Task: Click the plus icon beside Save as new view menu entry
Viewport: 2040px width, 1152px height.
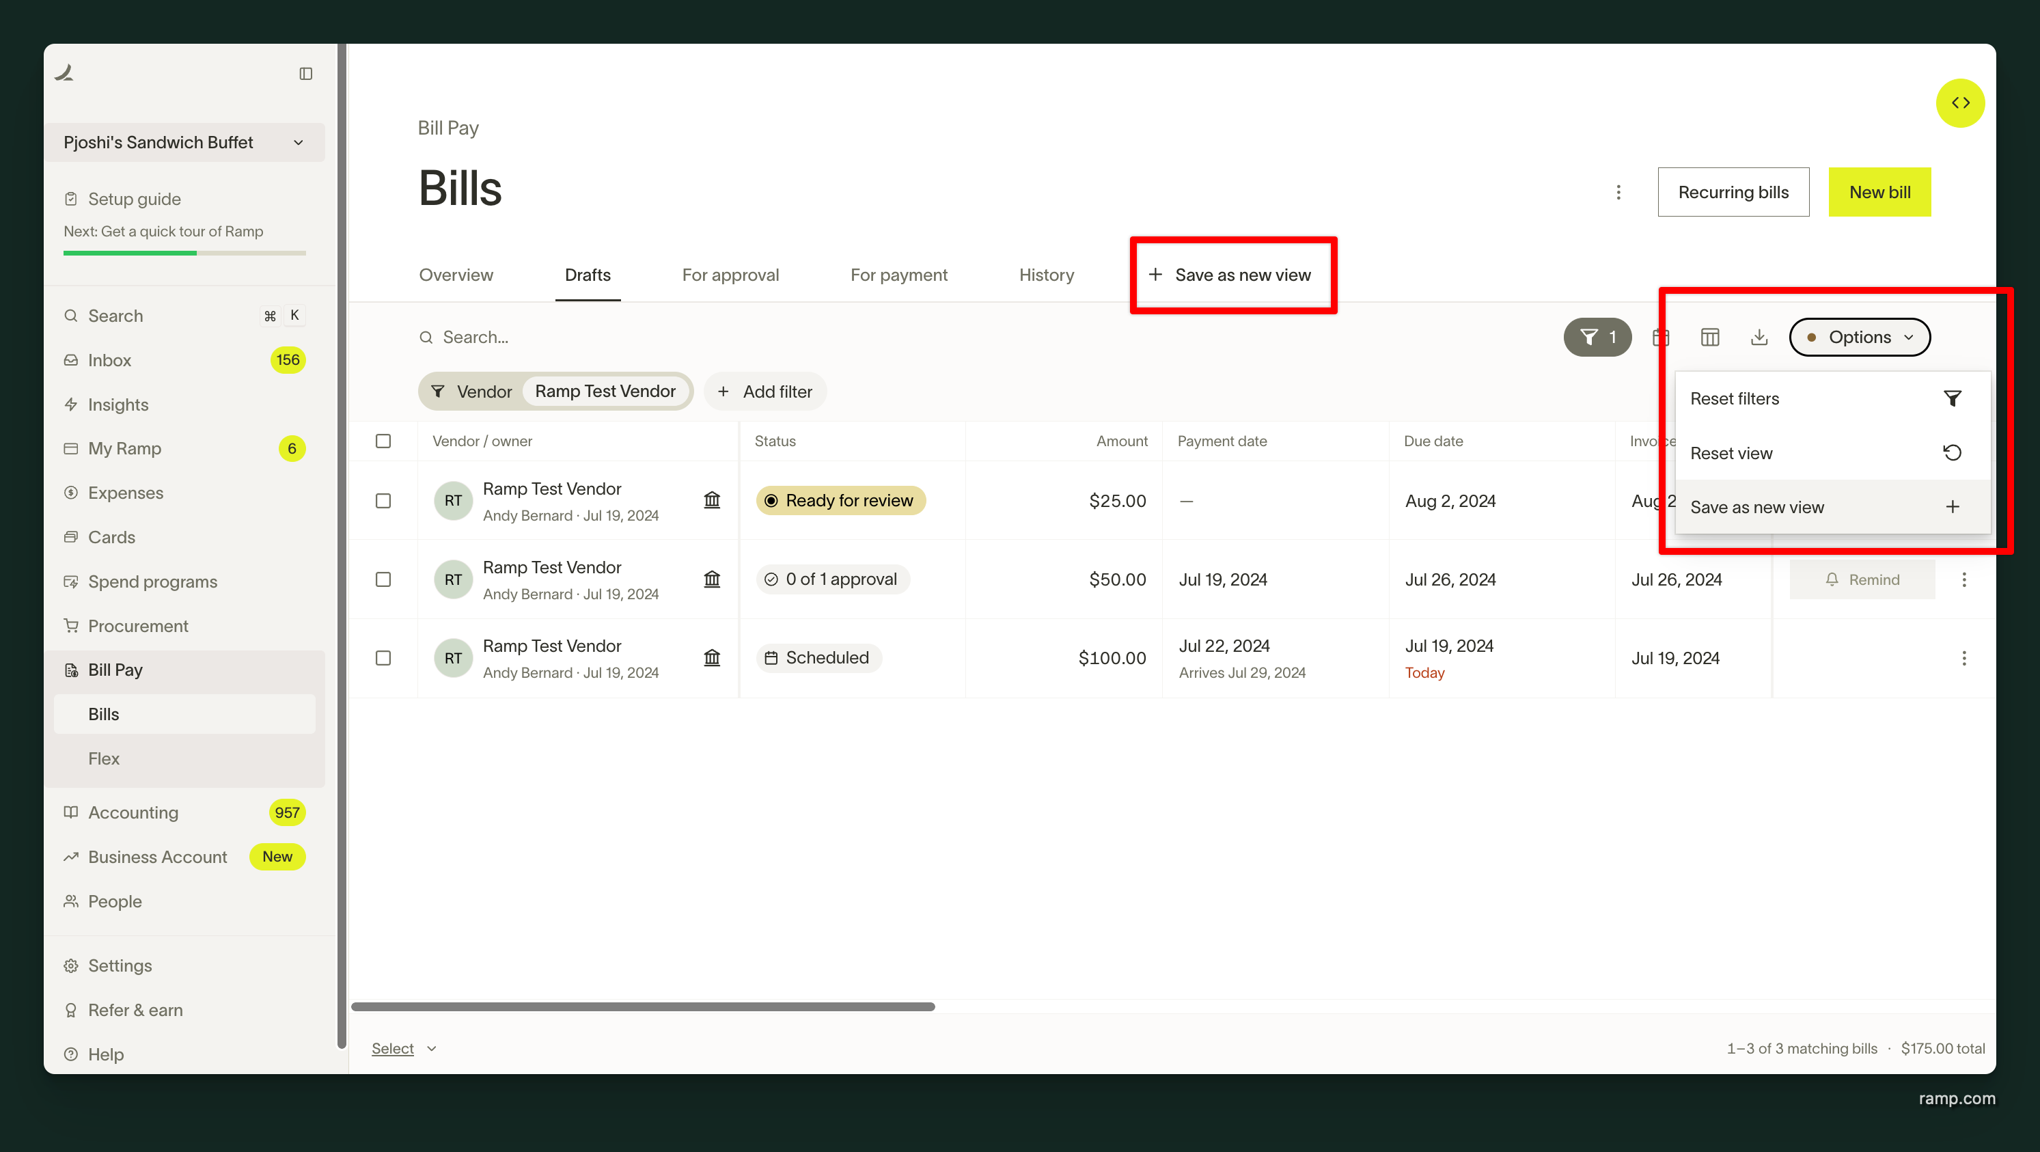Action: click(1952, 507)
